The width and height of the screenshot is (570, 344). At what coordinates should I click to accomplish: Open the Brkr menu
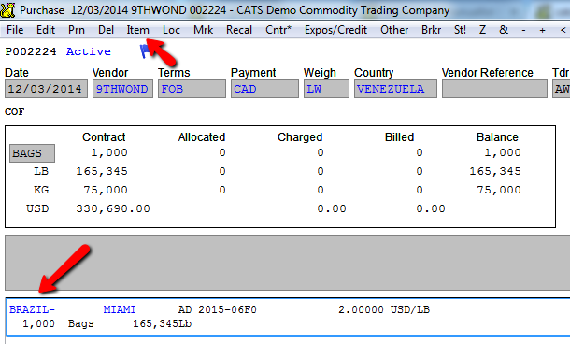(x=431, y=30)
